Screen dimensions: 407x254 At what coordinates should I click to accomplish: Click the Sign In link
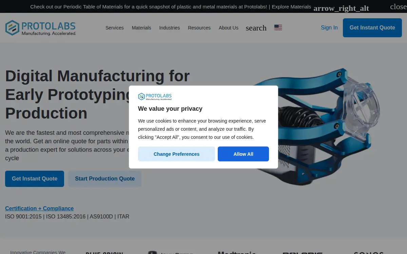click(x=329, y=28)
